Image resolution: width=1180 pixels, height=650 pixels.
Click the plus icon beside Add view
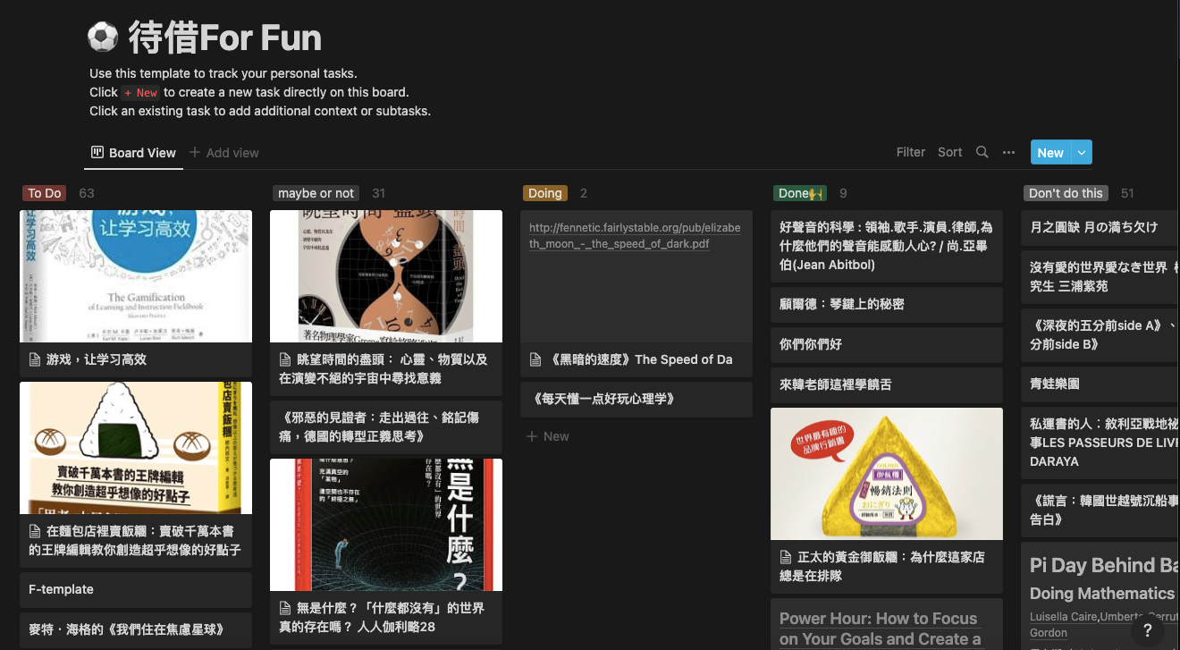195,153
